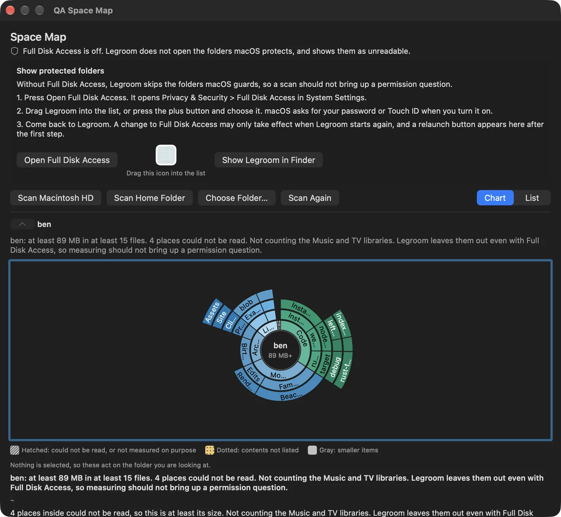Click the Nothing is selected note
This screenshot has width=561, height=517.
tap(110, 465)
